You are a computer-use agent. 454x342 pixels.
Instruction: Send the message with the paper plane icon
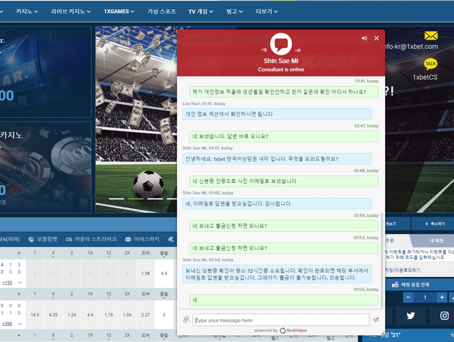pyautogui.click(x=376, y=320)
